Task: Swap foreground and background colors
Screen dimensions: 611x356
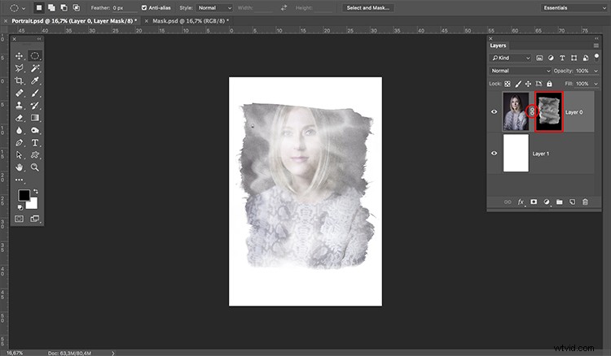Action: coord(36,191)
